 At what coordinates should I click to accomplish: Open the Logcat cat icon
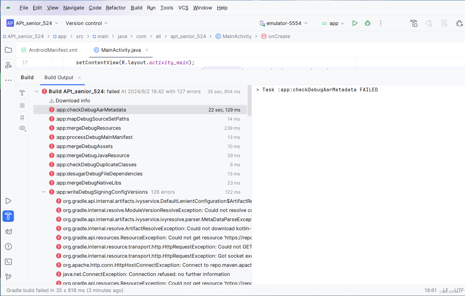point(8,231)
